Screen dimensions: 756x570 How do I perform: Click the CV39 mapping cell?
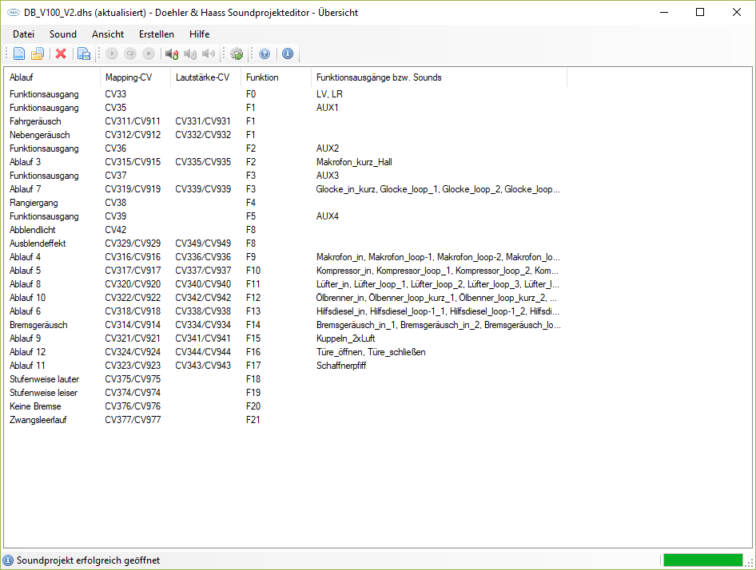[116, 216]
